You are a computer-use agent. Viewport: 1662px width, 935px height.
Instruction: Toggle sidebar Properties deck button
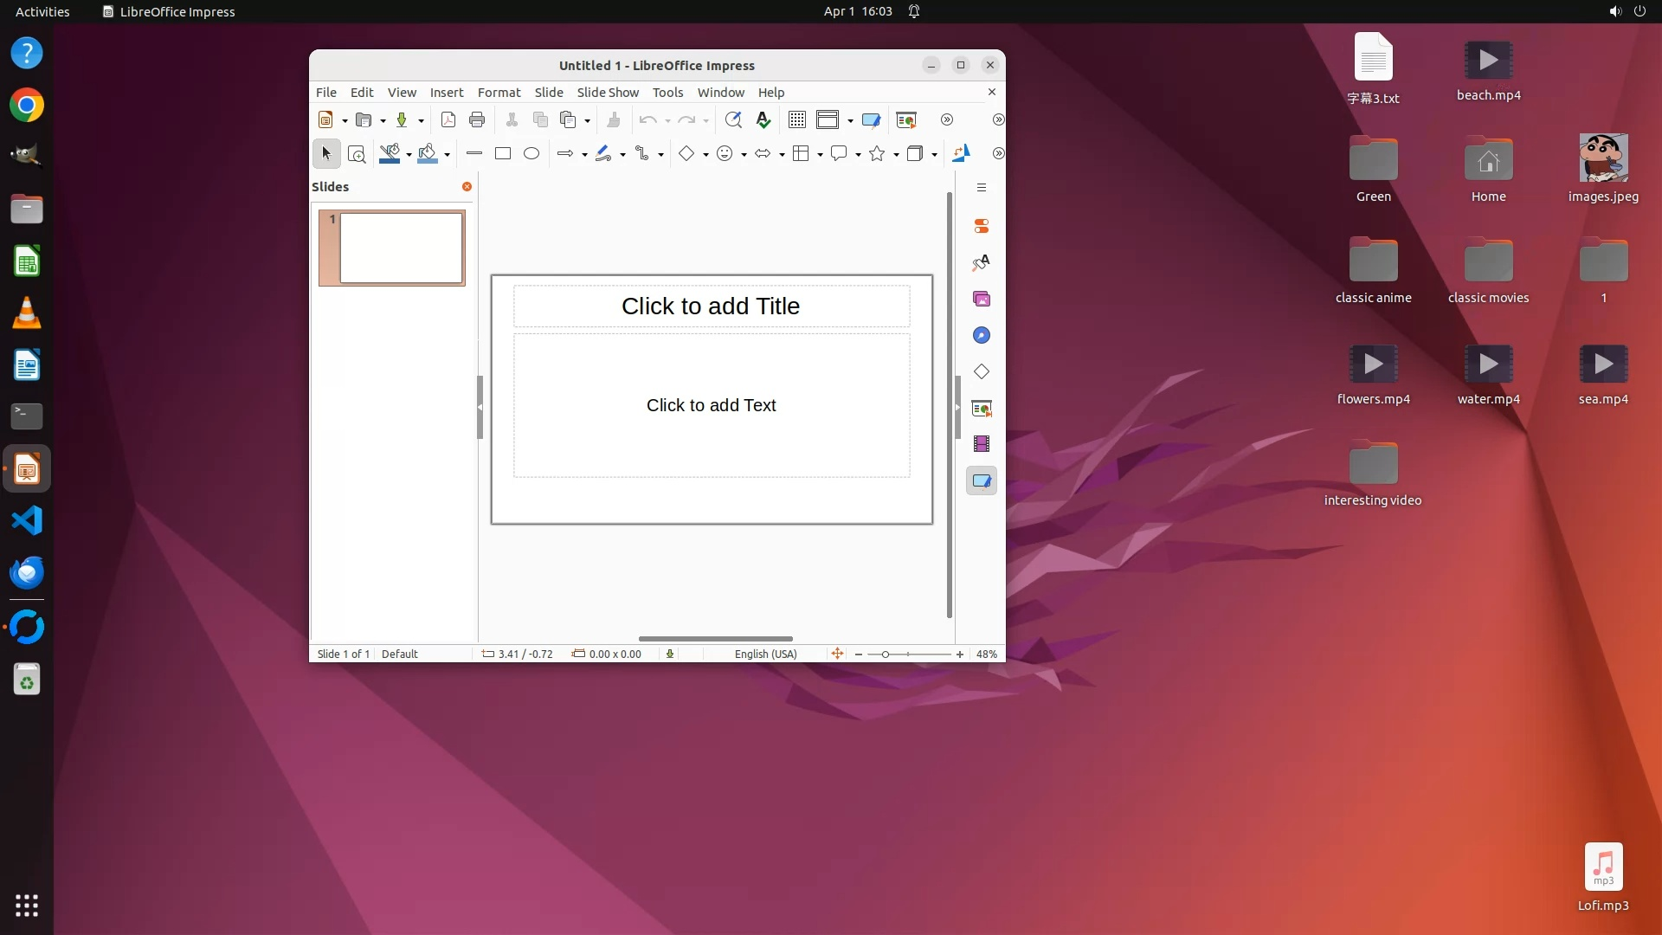(x=981, y=227)
